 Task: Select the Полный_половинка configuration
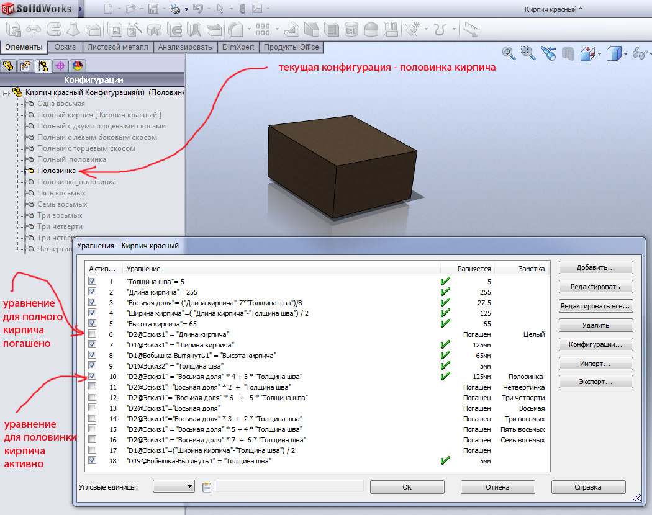71,159
